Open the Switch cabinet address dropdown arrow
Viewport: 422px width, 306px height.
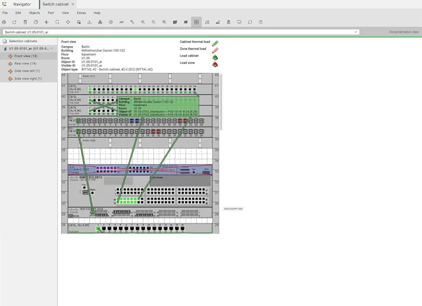pos(356,32)
